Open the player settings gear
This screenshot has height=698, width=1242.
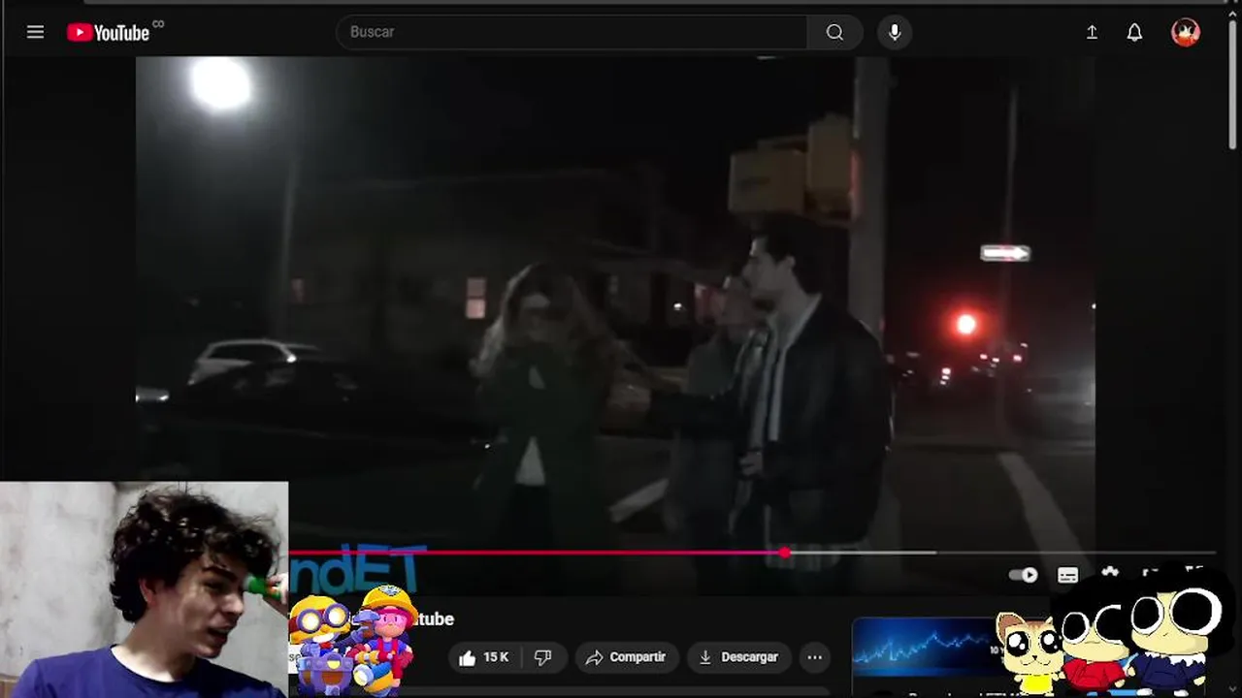(x=1110, y=573)
